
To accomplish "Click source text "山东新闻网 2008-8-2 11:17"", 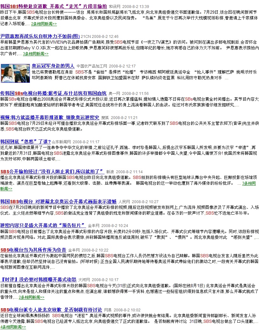I will click(x=76, y=142).
